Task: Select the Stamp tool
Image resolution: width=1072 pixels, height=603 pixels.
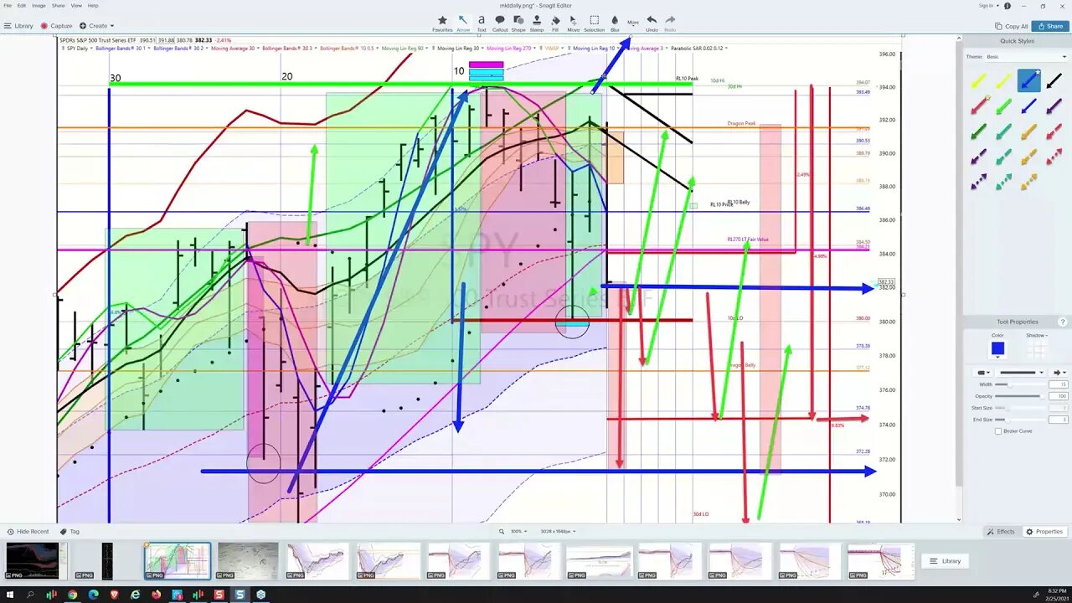Action: point(537,23)
